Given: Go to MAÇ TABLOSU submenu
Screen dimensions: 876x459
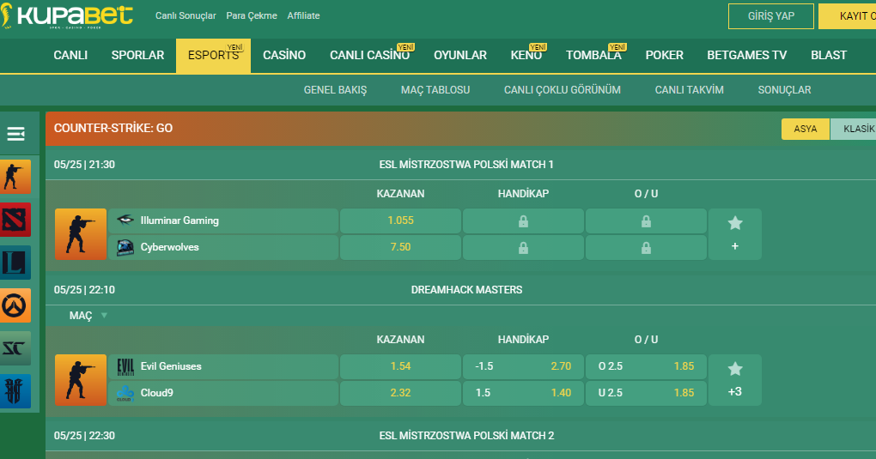Looking at the screenshot, I should click(x=435, y=90).
